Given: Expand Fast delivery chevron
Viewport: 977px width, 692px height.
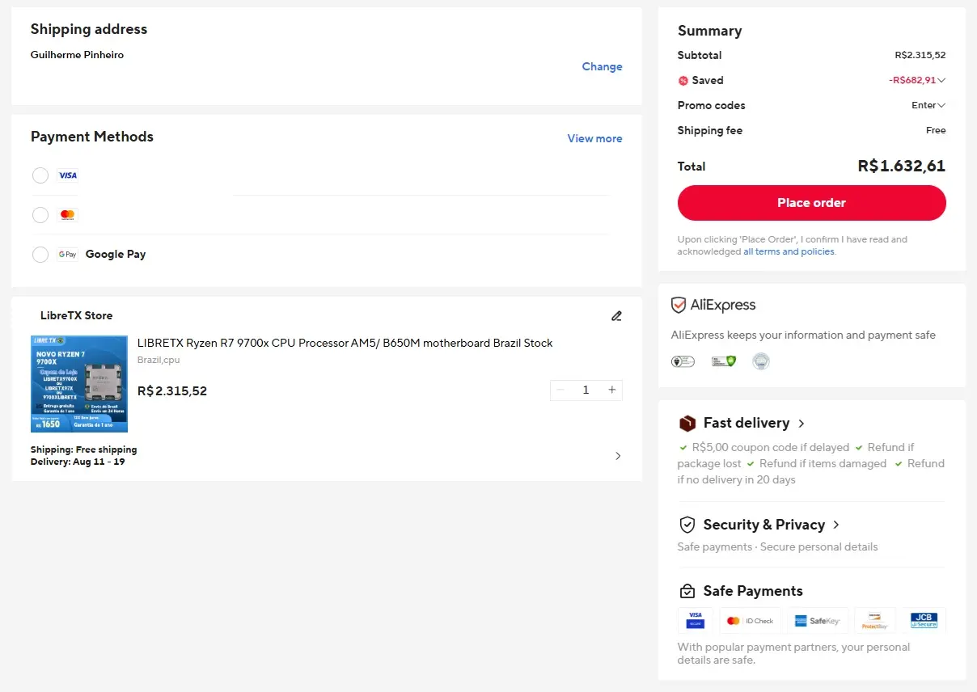Looking at the screenshot, I should [x=801, y=424].
